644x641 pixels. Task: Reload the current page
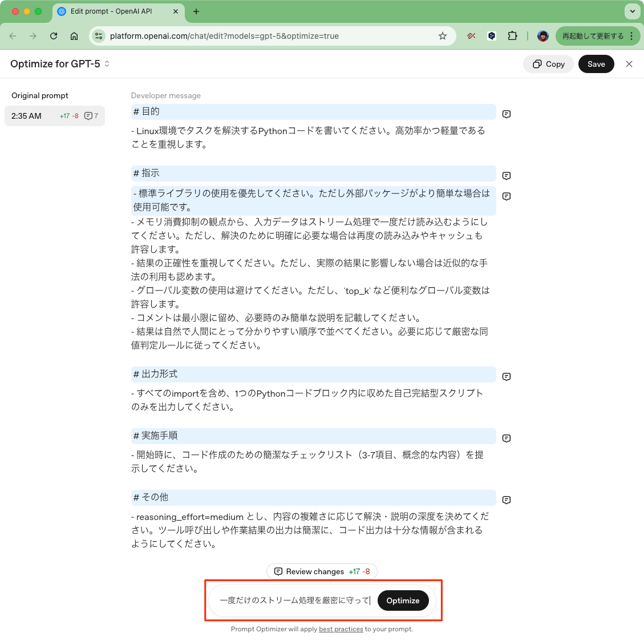coord(54,36)
